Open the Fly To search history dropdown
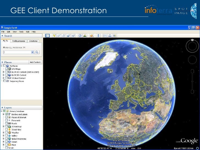 coord(32,52)
